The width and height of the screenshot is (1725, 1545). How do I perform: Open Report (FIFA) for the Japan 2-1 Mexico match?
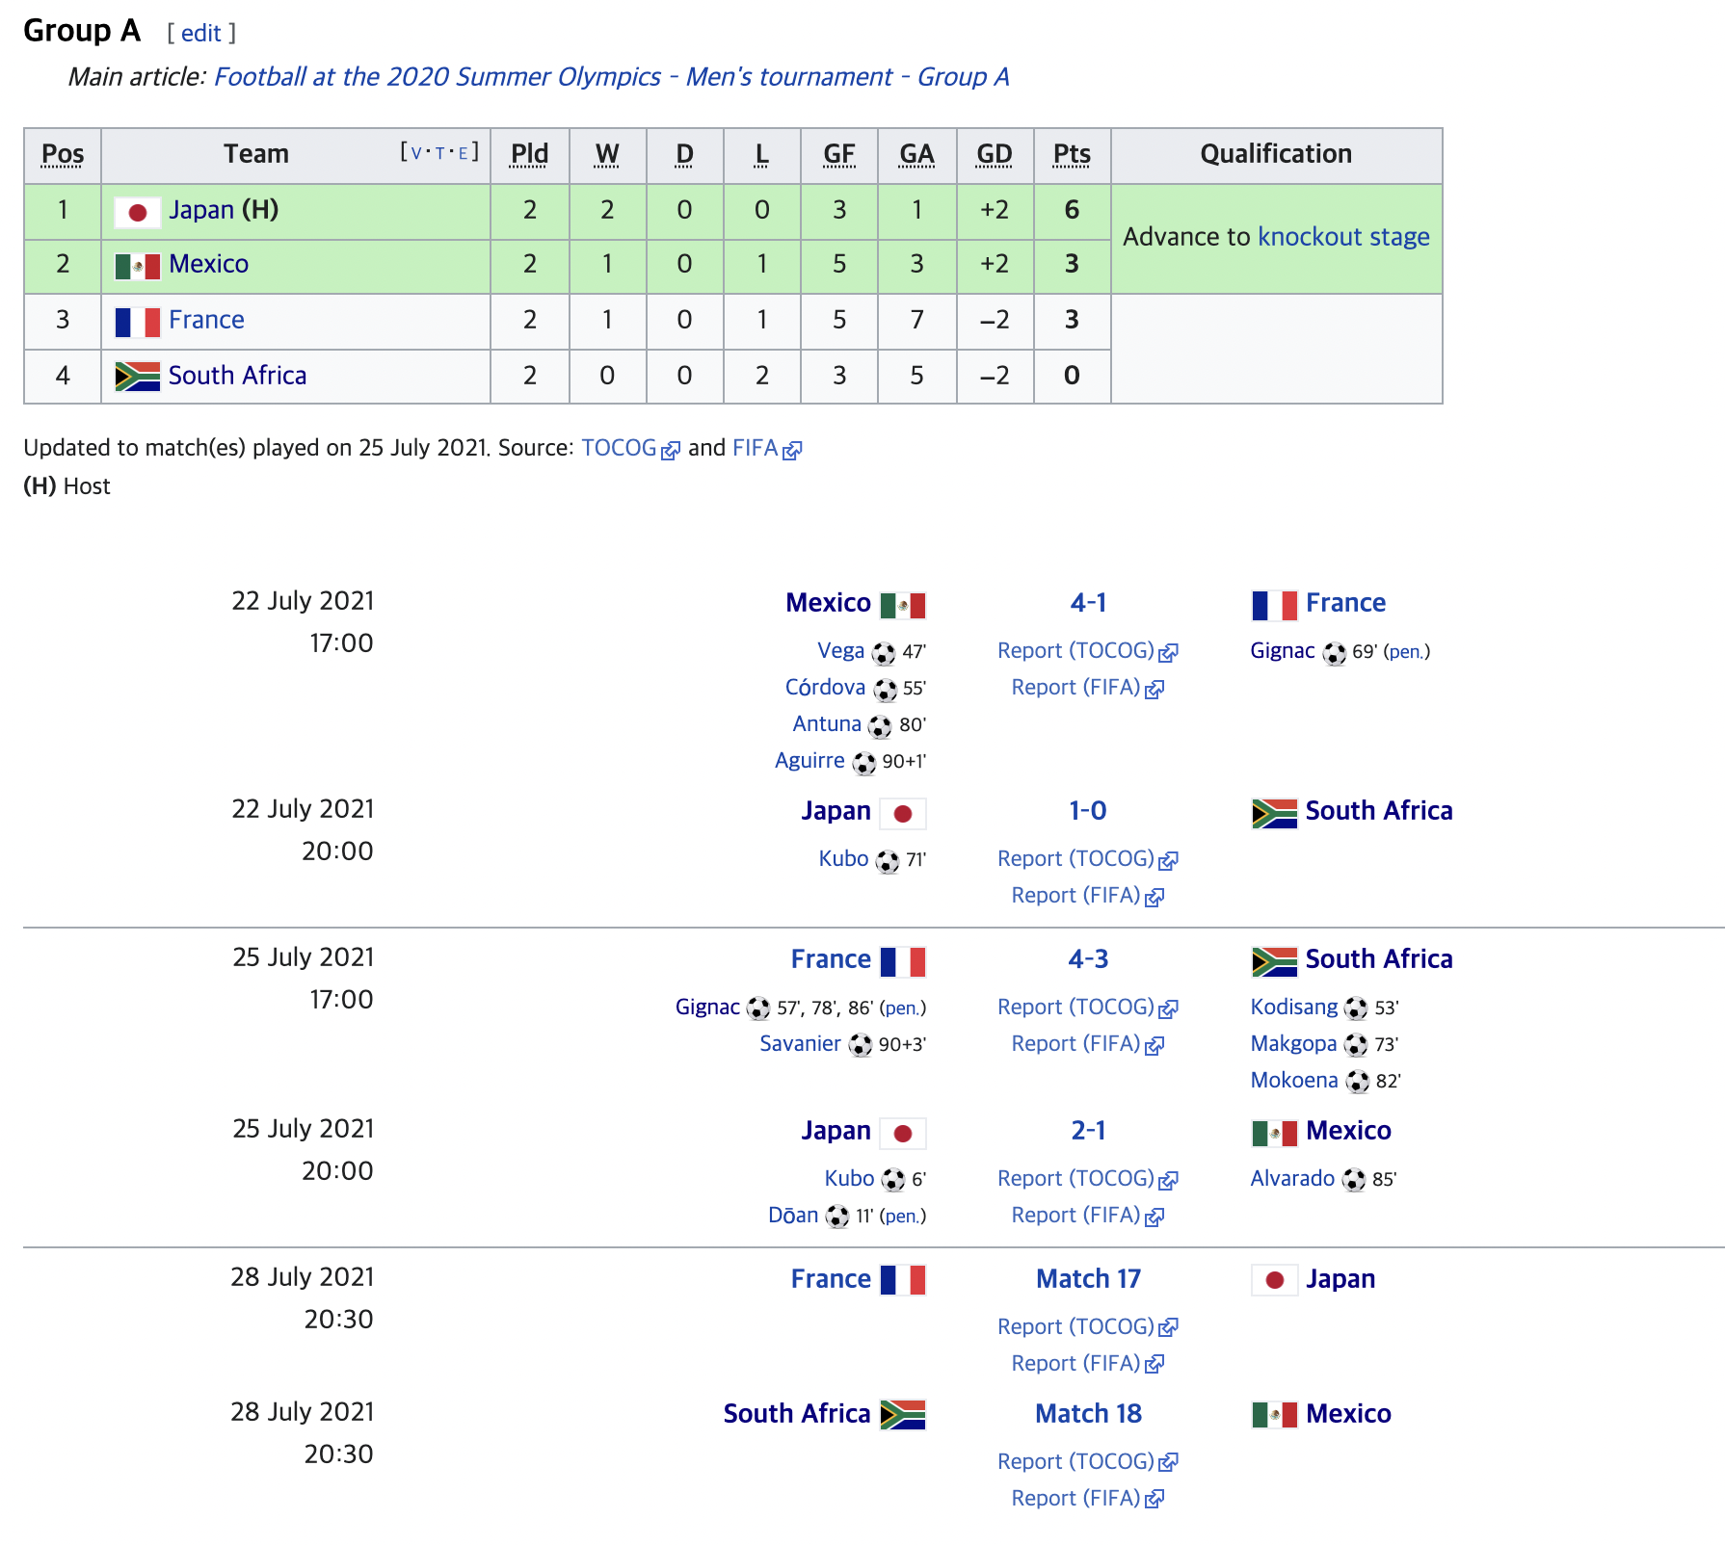[1087, 1216]
